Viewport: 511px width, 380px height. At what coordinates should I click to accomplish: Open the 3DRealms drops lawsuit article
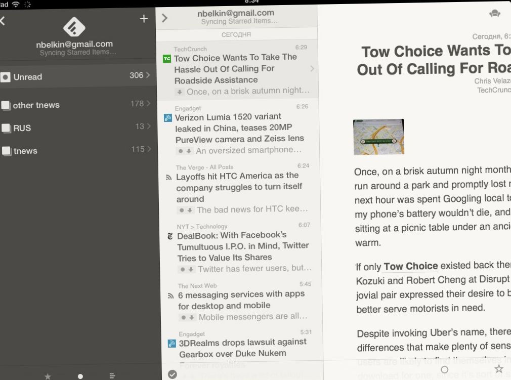pyautogui.click(x=242, y=345)
